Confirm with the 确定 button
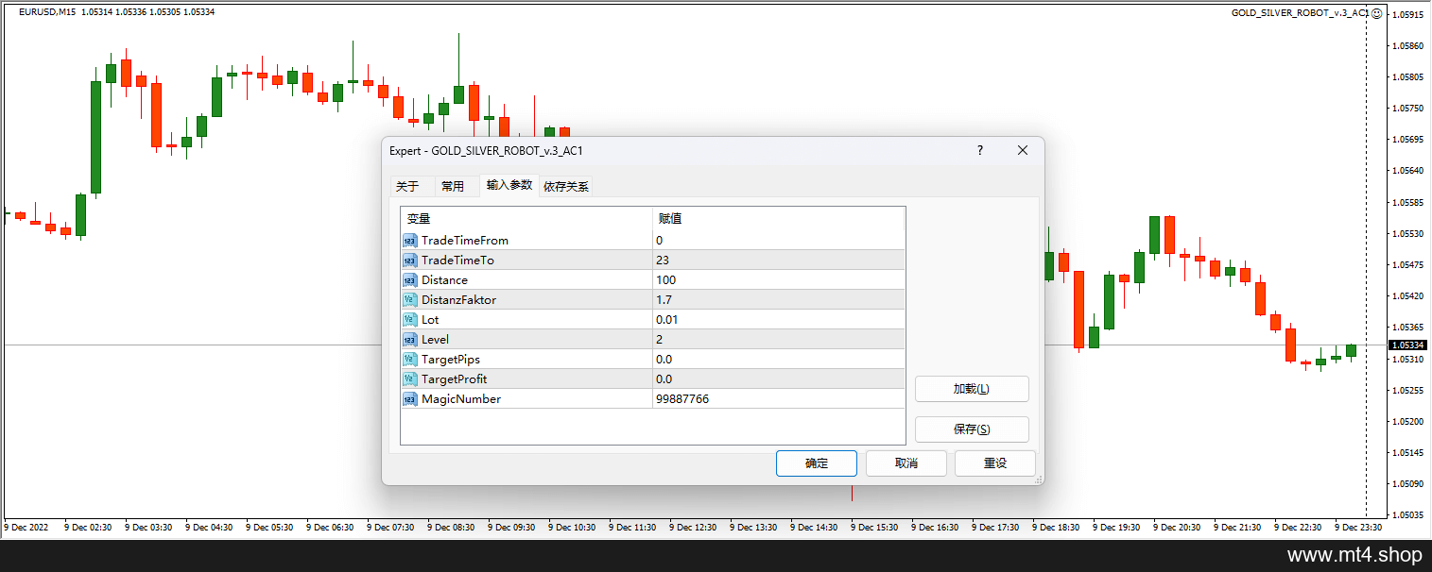1432x572 pixels. pos(817,463)
